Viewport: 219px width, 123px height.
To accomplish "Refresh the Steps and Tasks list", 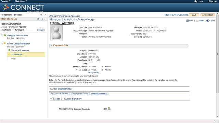I will (38, 19).
